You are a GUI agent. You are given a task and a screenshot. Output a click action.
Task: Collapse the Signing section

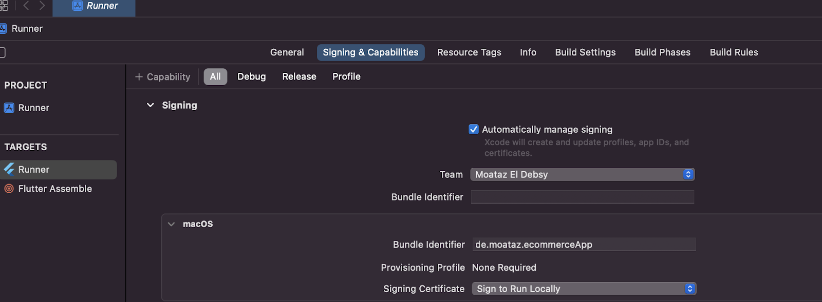151,105
